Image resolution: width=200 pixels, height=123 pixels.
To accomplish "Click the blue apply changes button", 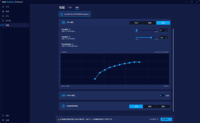I will pyautogui.click(x=166, y=119).
